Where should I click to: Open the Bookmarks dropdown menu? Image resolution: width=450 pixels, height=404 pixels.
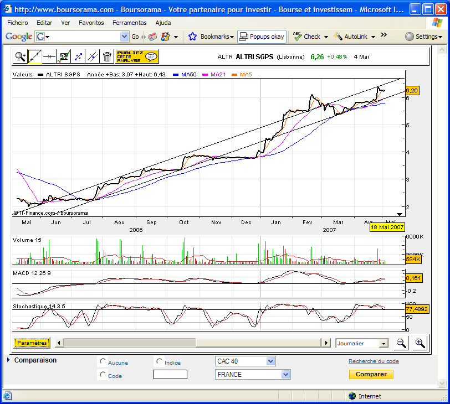tap(217, 37)
